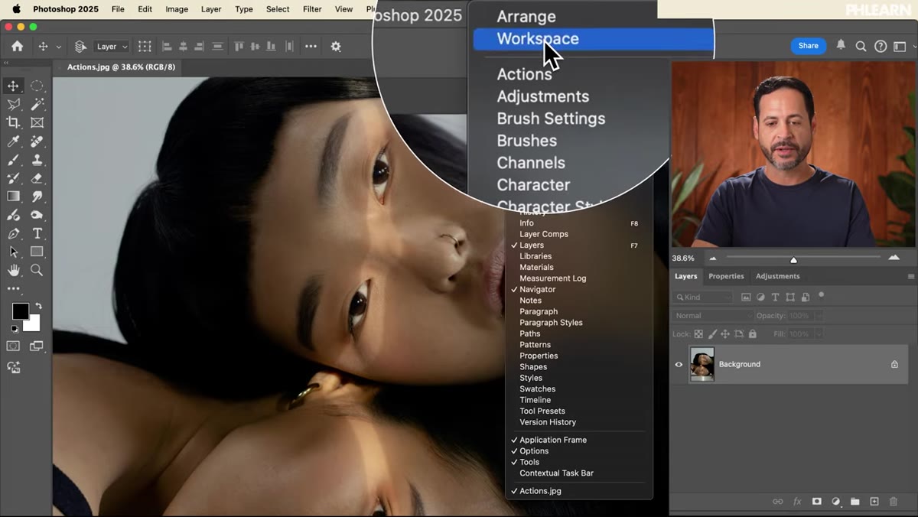The height and width of the screenshot is (517, 918).
Task: Select the Pen tool
Action: click(x=13, y=233)
